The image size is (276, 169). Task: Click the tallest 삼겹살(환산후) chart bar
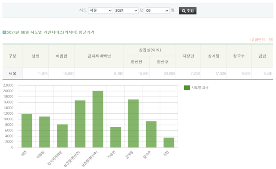(98, 119)
